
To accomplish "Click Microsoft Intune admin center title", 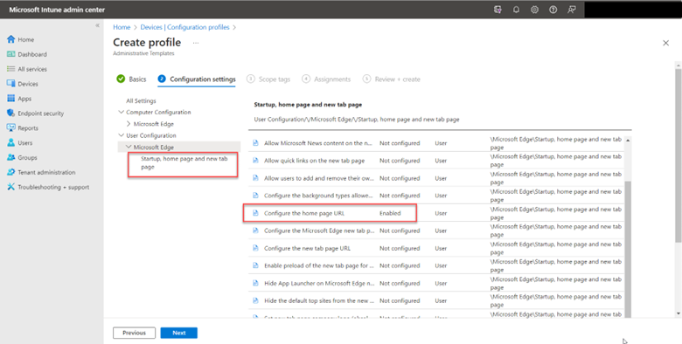I will pos(57,10).
